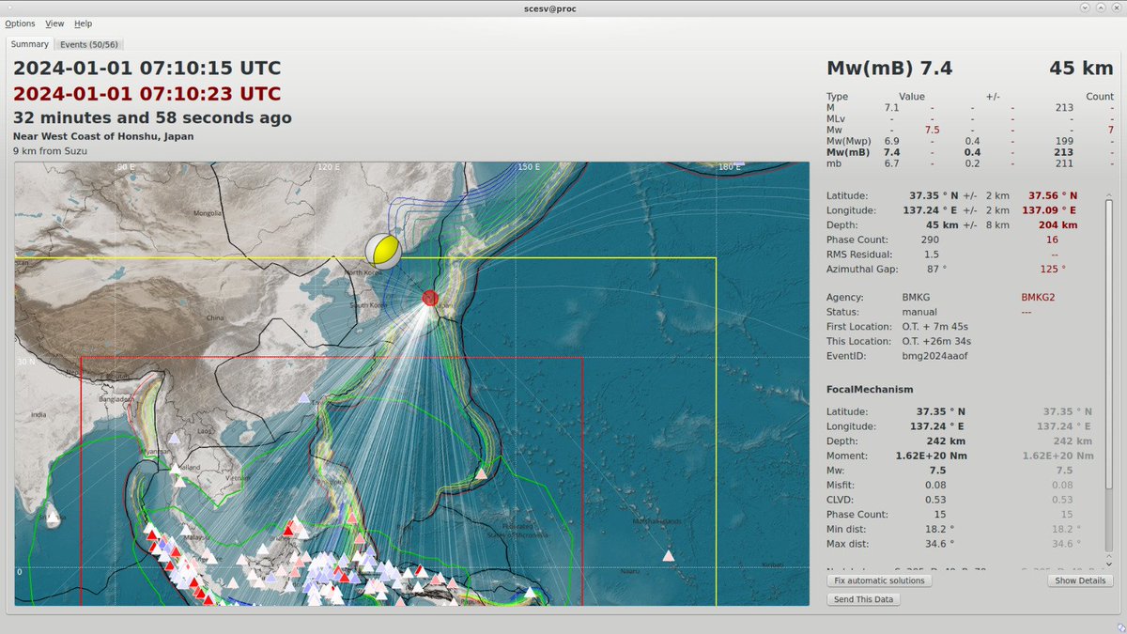Click the Show Details button

(x=1080, y=580)
